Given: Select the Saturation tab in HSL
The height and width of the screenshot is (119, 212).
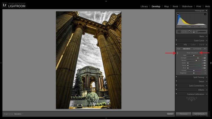Looking at the screenshot, I should [187, 49].
